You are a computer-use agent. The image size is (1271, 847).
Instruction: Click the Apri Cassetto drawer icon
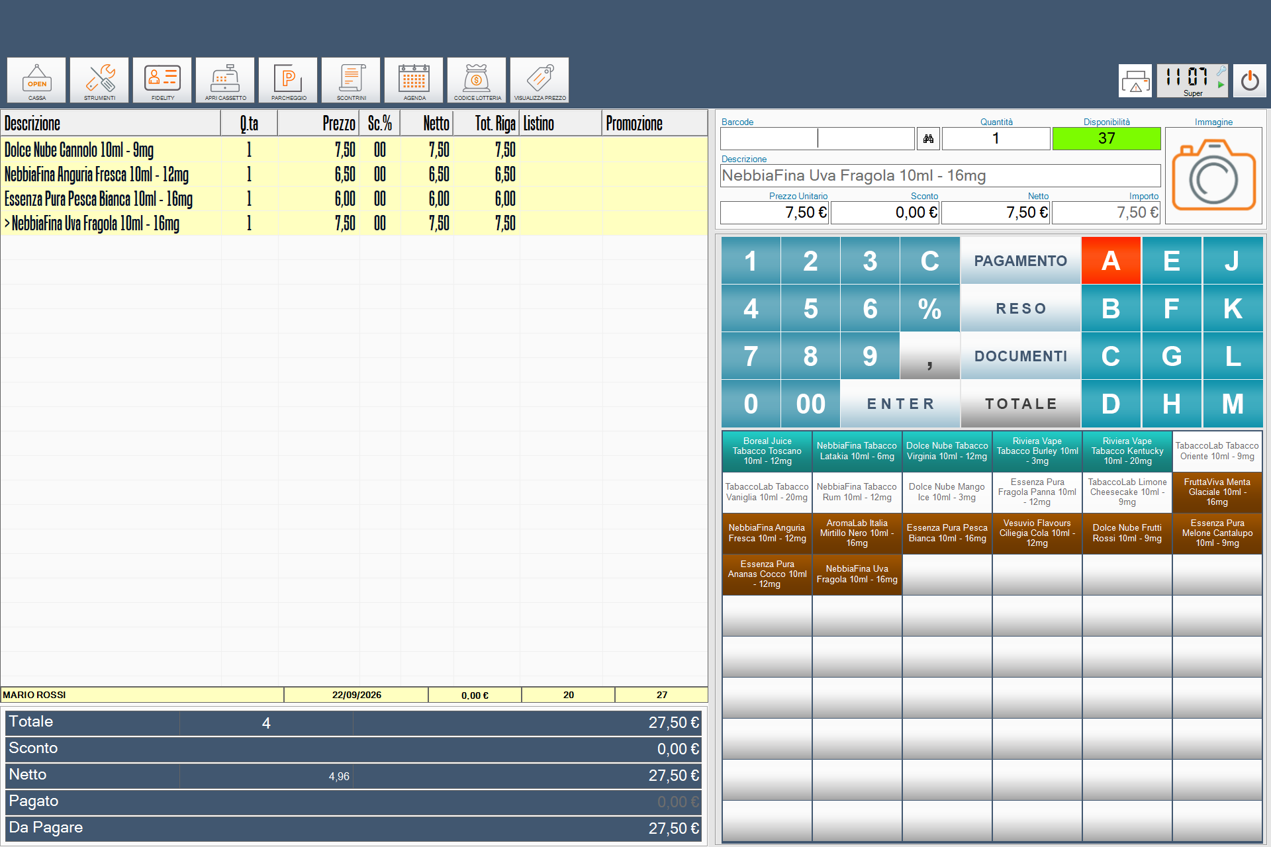point(225,80)
